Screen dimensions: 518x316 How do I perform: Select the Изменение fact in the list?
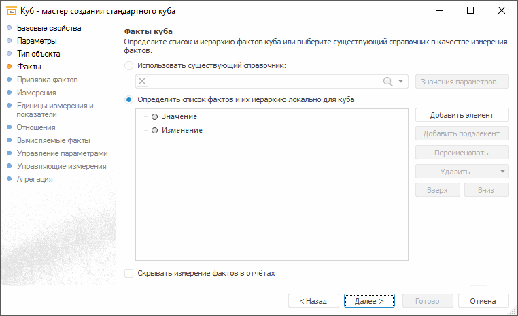point(182,130)
